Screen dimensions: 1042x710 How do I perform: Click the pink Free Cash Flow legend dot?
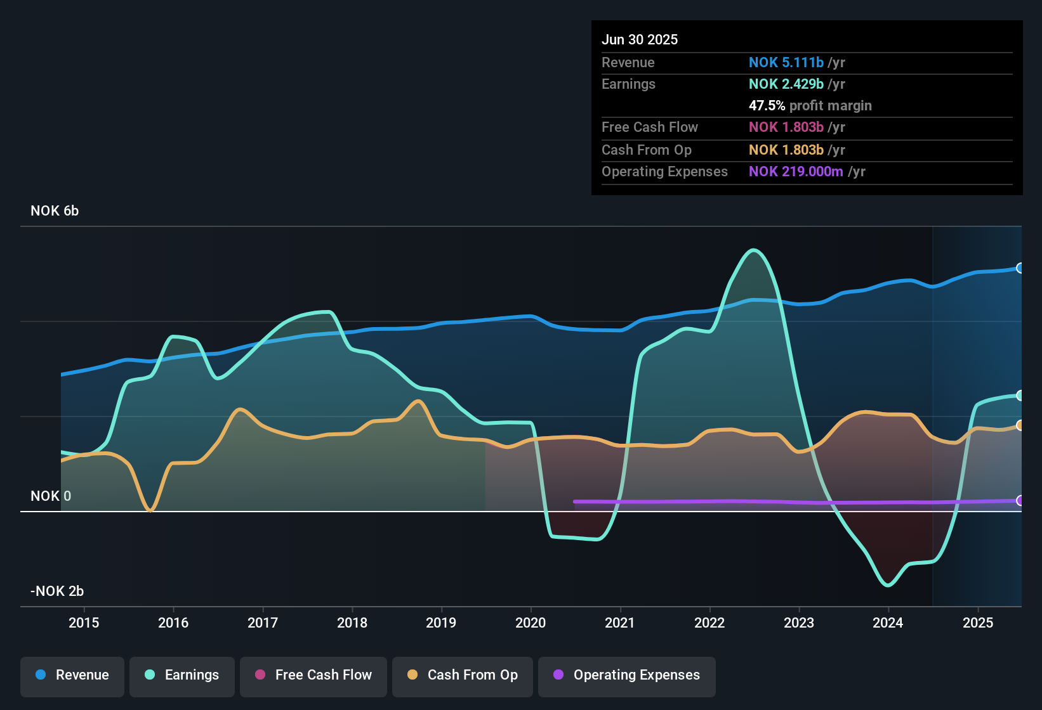click(x=260, y=675)
